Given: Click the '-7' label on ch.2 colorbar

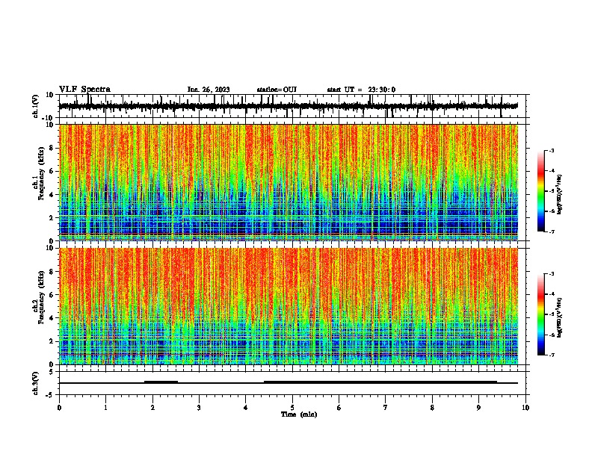Looking at the screenshot, I should click(x=551, y=355).
